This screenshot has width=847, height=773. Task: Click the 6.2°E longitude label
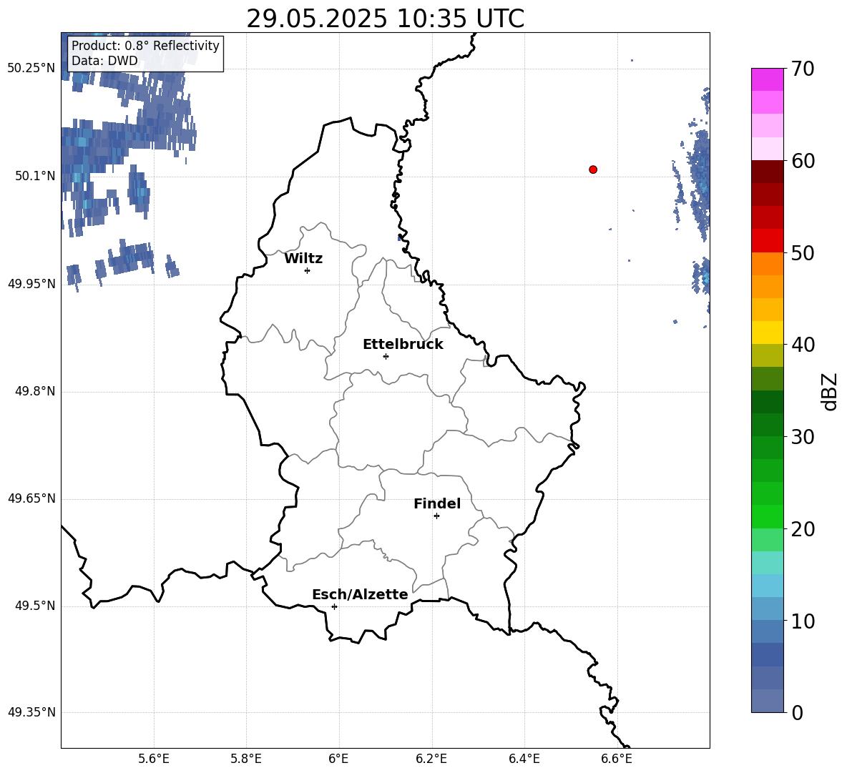click(431, 759)
